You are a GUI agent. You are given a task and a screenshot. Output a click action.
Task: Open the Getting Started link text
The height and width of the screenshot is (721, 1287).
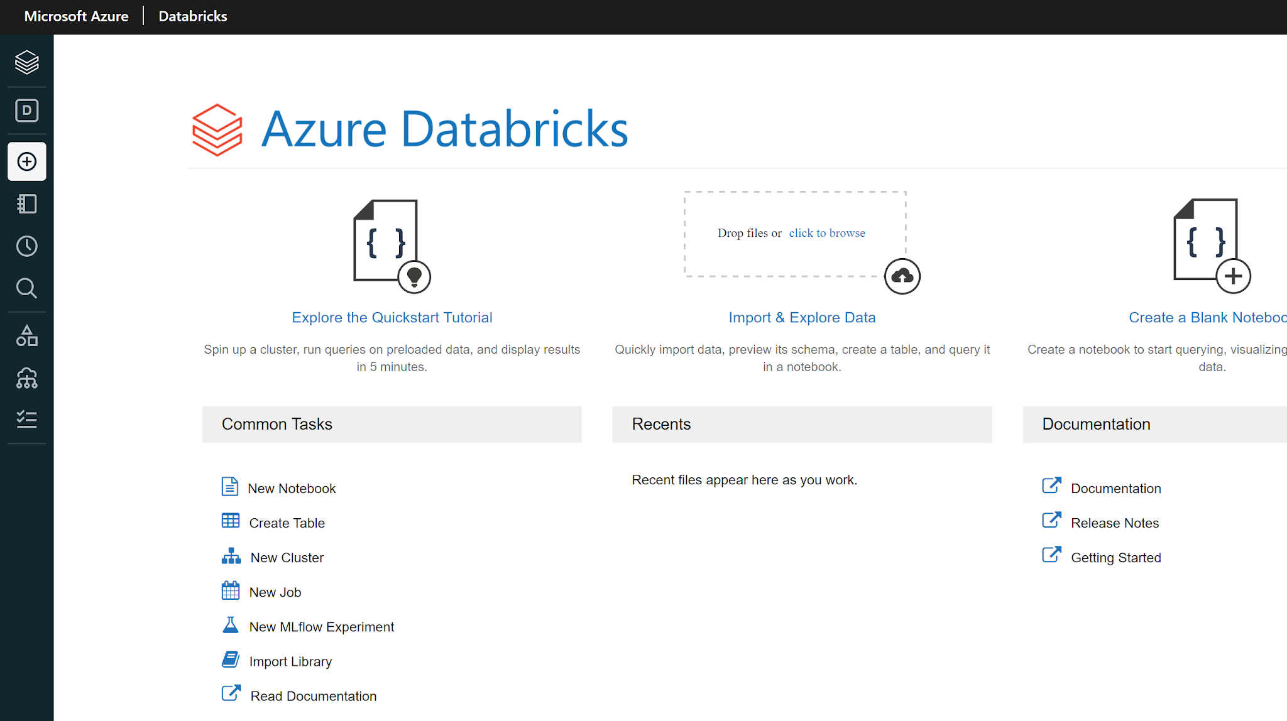[1116, 558]
